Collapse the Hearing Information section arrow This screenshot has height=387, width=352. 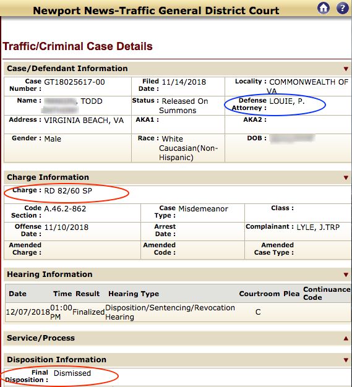click(x=346, y=275)
